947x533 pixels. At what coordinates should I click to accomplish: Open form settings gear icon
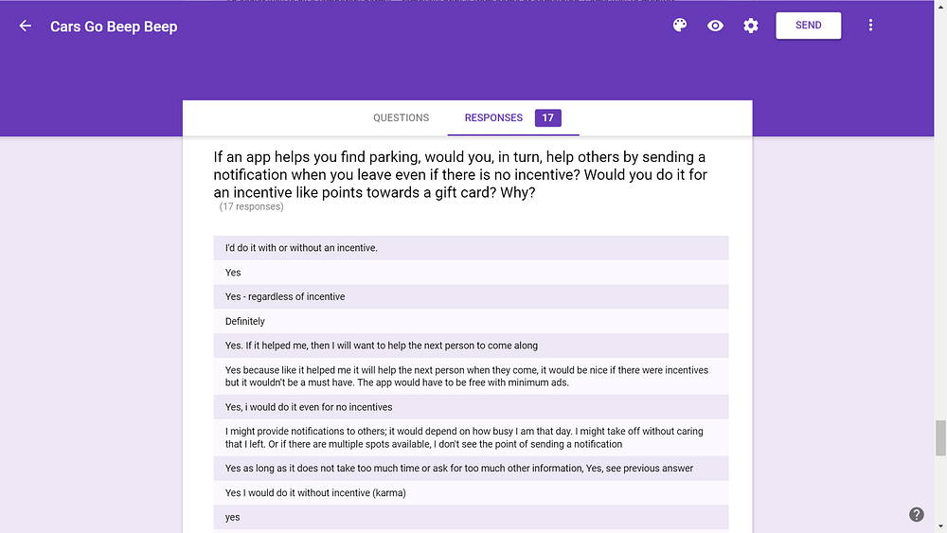pyautogui.click(x=751, y=26)
